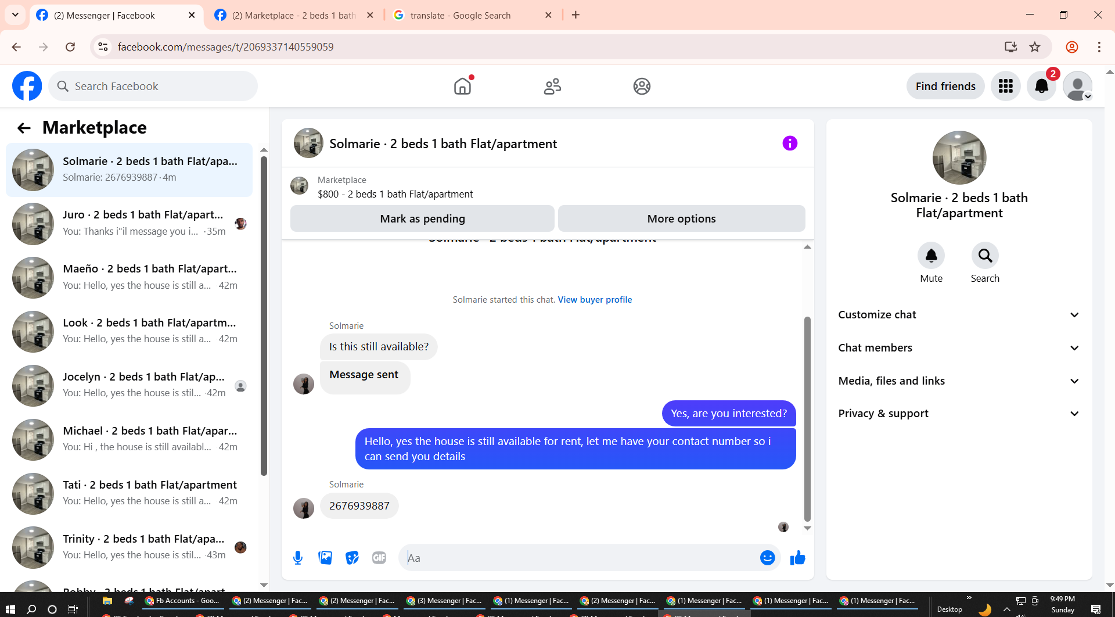Bookmark this page with the star icon

pyautogui.click(x=1035, y=47)
